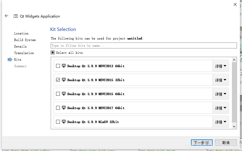
Task: Click monitor icon of MSVC2015 64bit kit
Action: click(63, 94)
